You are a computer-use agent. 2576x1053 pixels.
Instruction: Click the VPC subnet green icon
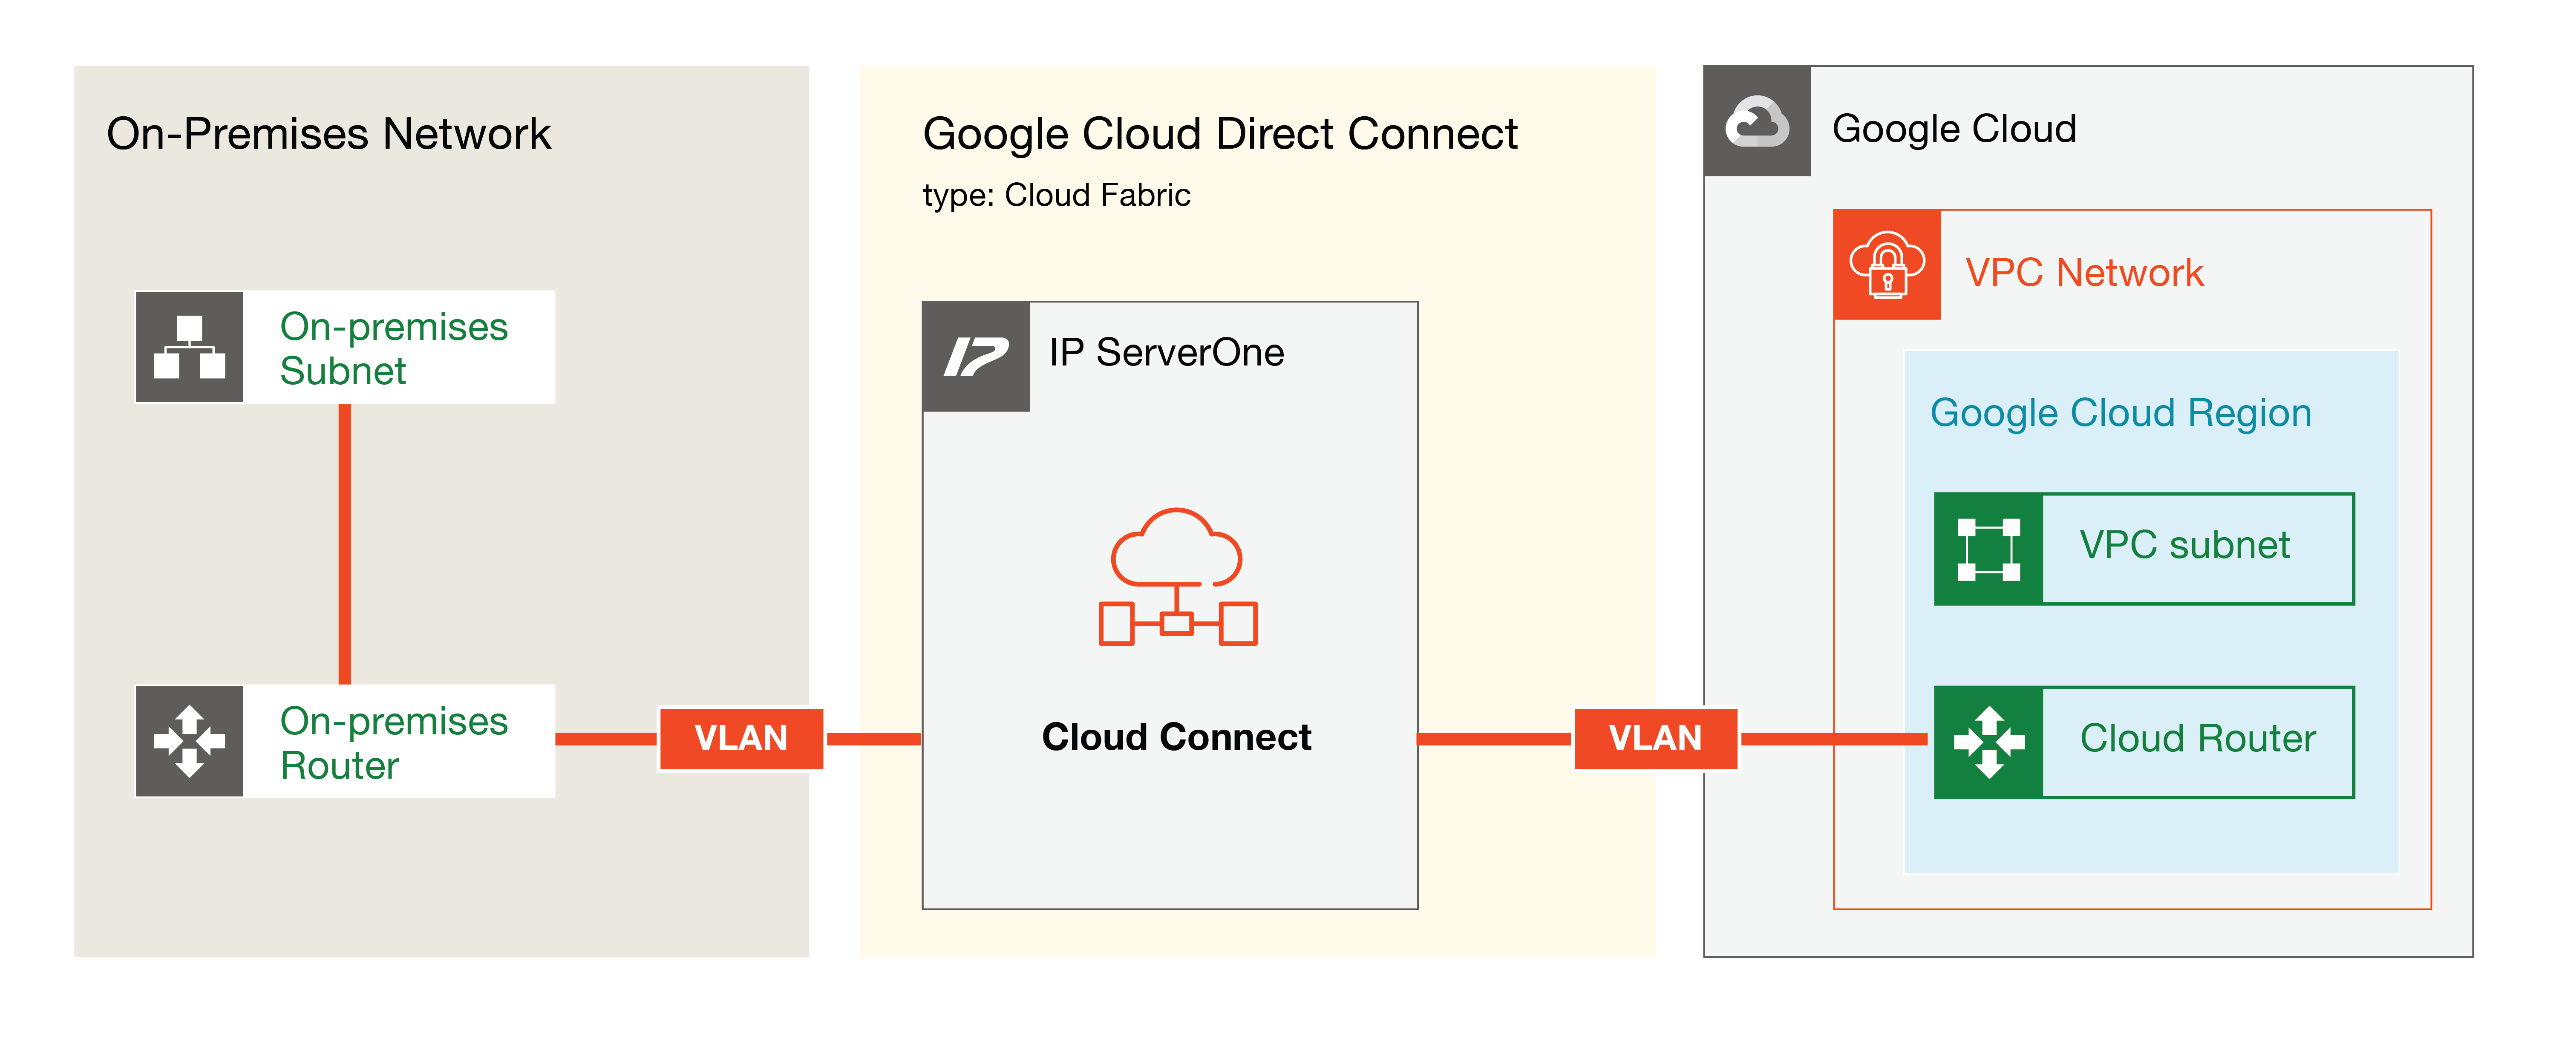[1989, 549]
